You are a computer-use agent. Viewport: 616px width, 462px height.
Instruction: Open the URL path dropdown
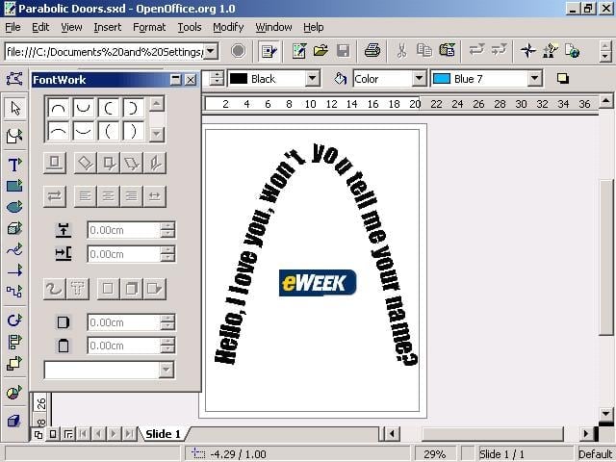[211, 51]
